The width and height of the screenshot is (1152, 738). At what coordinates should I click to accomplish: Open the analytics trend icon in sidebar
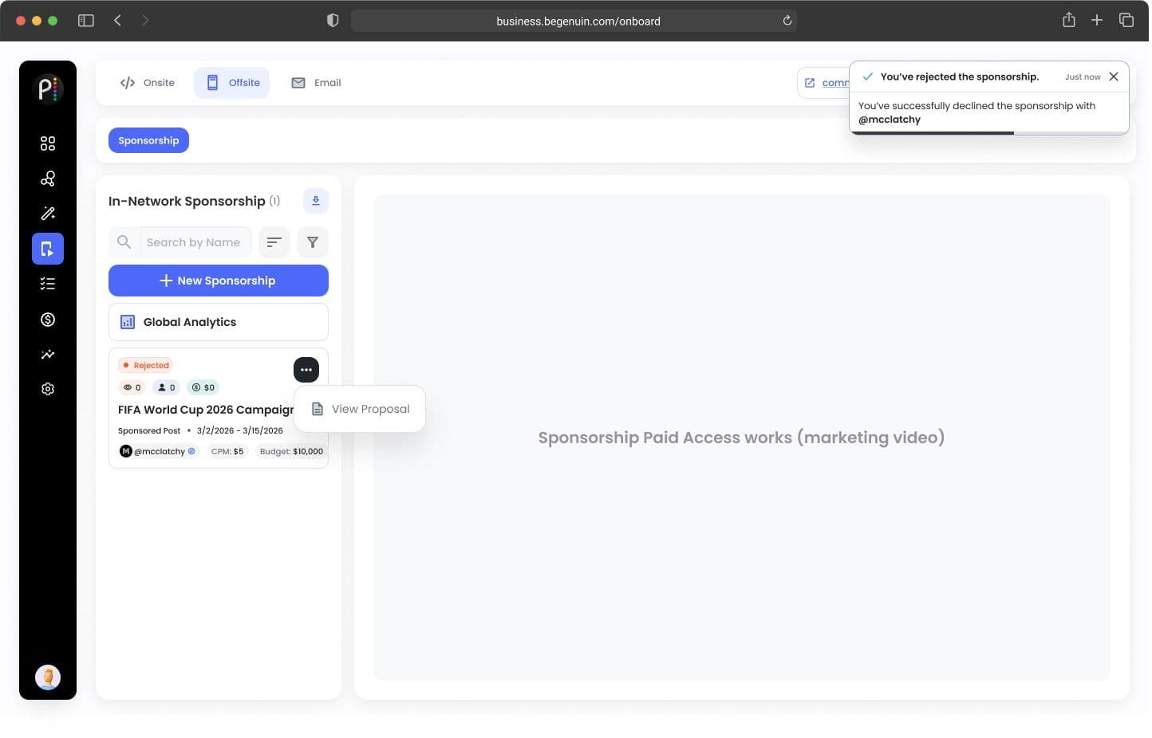(48, 355)
